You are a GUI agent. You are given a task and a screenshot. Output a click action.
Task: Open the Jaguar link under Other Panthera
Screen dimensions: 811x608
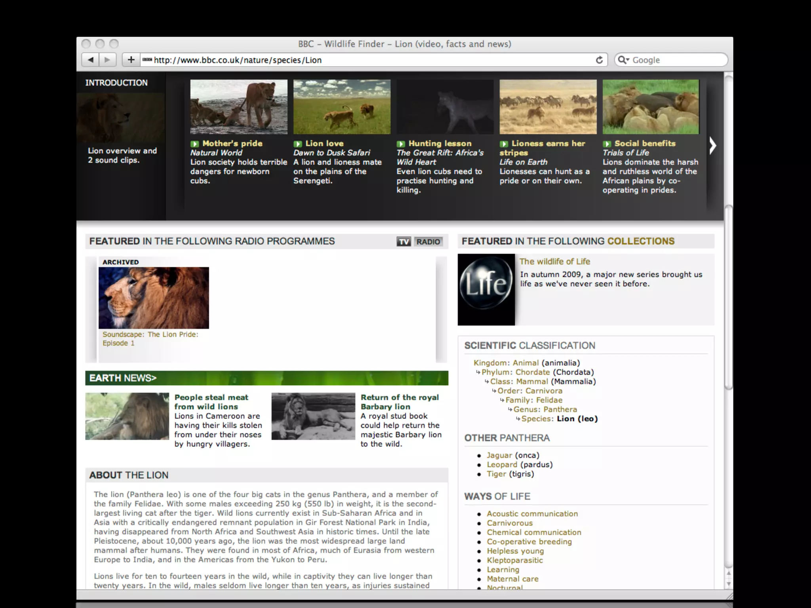[499, 455]
